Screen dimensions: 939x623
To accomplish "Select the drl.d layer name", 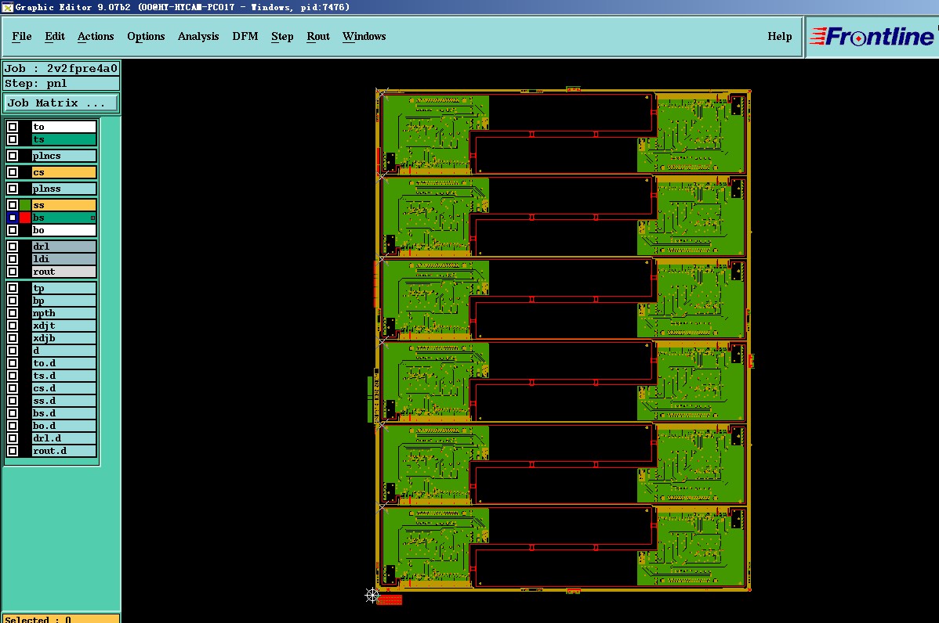I will click(x=63, y=438).
